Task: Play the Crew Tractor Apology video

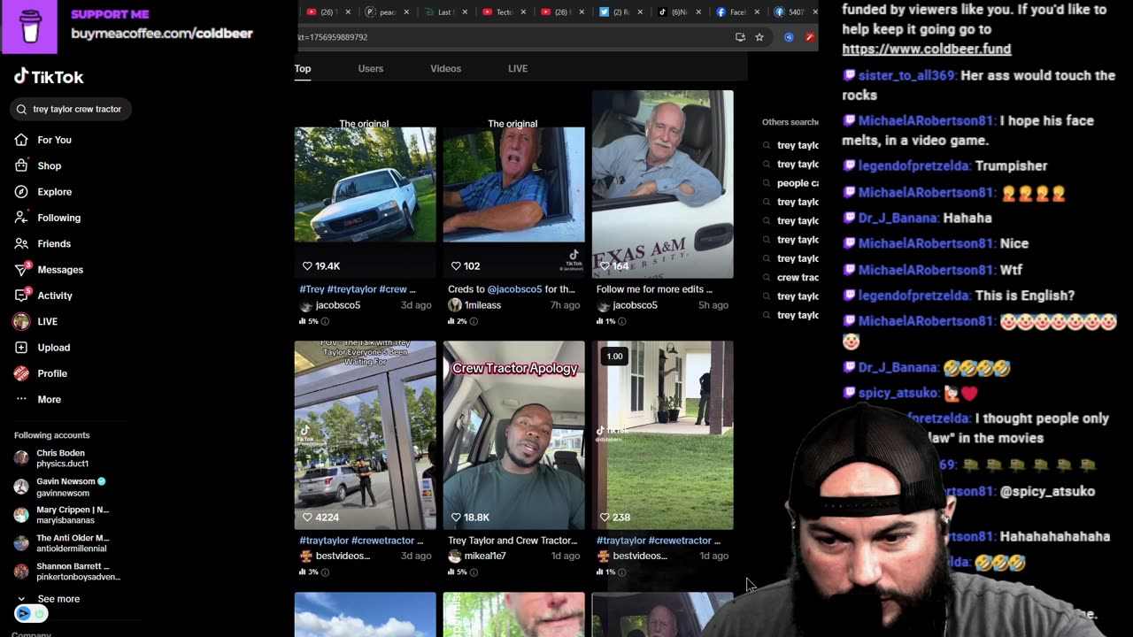Action: [x=514, y=435]
